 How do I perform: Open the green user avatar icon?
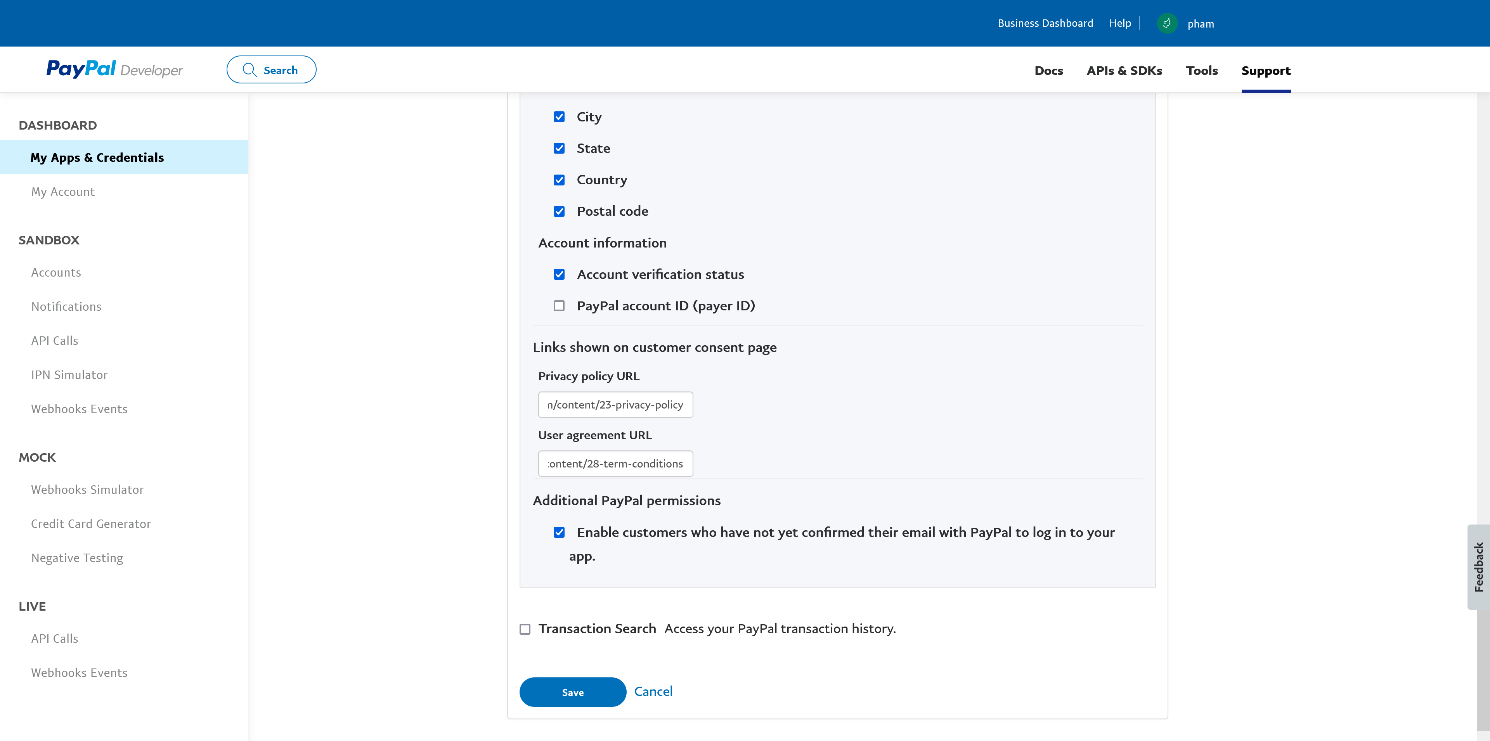coord(1167,24)
